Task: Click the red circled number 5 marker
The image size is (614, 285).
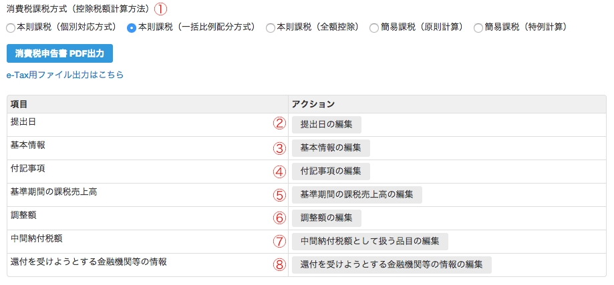Action: [x=279, y=194]
